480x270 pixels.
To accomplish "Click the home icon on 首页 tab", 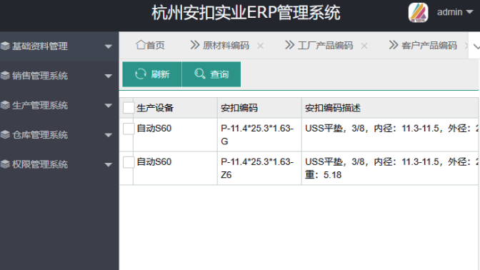I will click(x=141, y=45).
